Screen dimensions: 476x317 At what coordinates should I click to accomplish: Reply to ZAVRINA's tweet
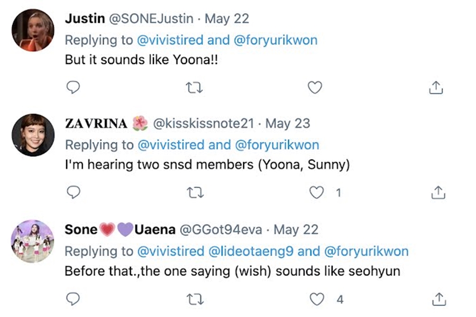pos(73,193)
